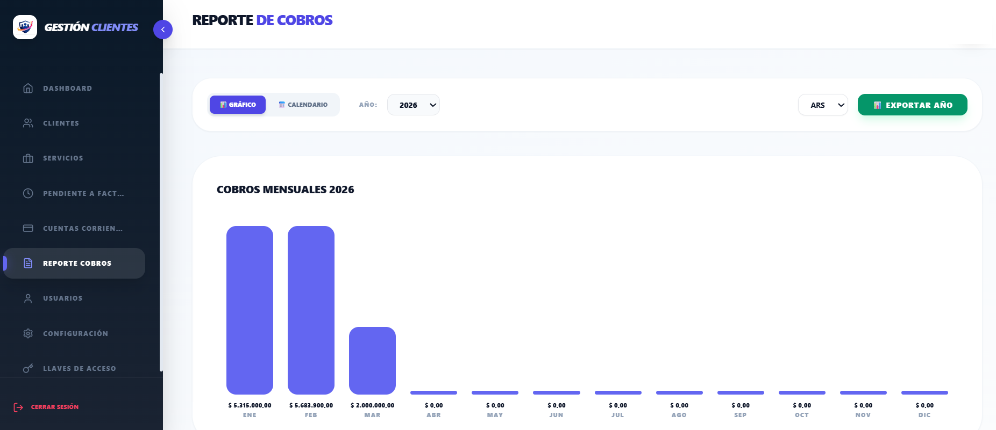This screenshot has width=996, height=430.
Task: Click the Exportar Año button
Action: click(x=913, y=105)
